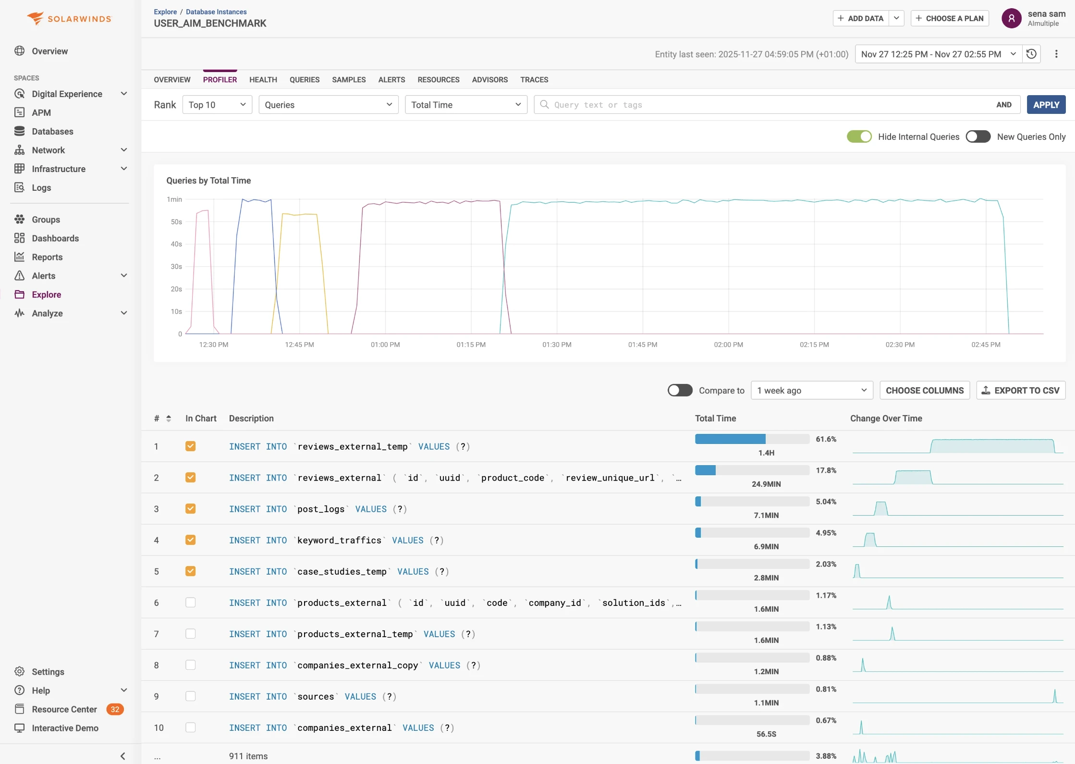Open the Resource Center icon
1075x764 pixels.
pyautogui.click(x=19, y=709)
